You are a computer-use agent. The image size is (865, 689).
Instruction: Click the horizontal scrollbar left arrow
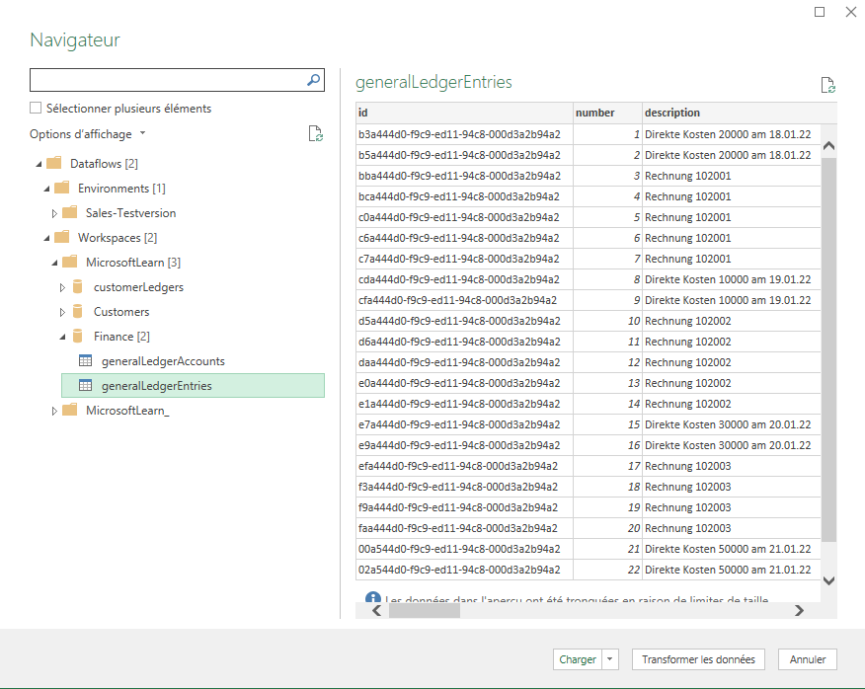tap(377, 610)
